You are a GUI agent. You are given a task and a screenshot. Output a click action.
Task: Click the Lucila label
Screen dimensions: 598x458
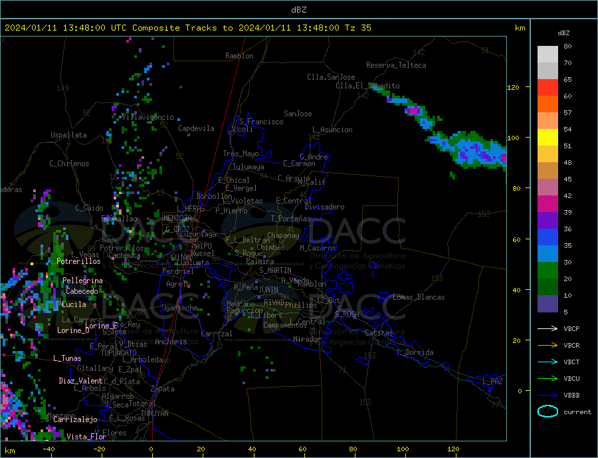pos(74,304)
